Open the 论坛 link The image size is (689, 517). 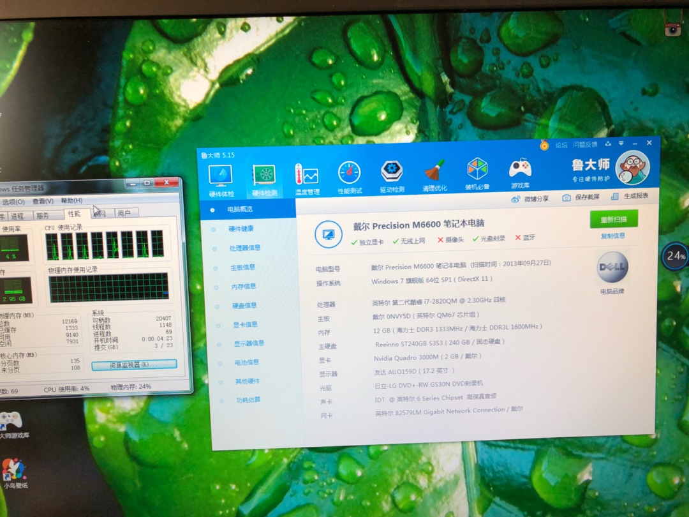[x=561, y=145]
